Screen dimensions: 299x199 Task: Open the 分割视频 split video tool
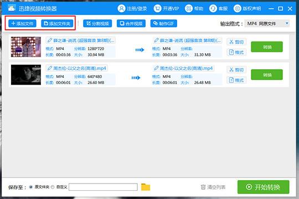click(x=97, y=23)
